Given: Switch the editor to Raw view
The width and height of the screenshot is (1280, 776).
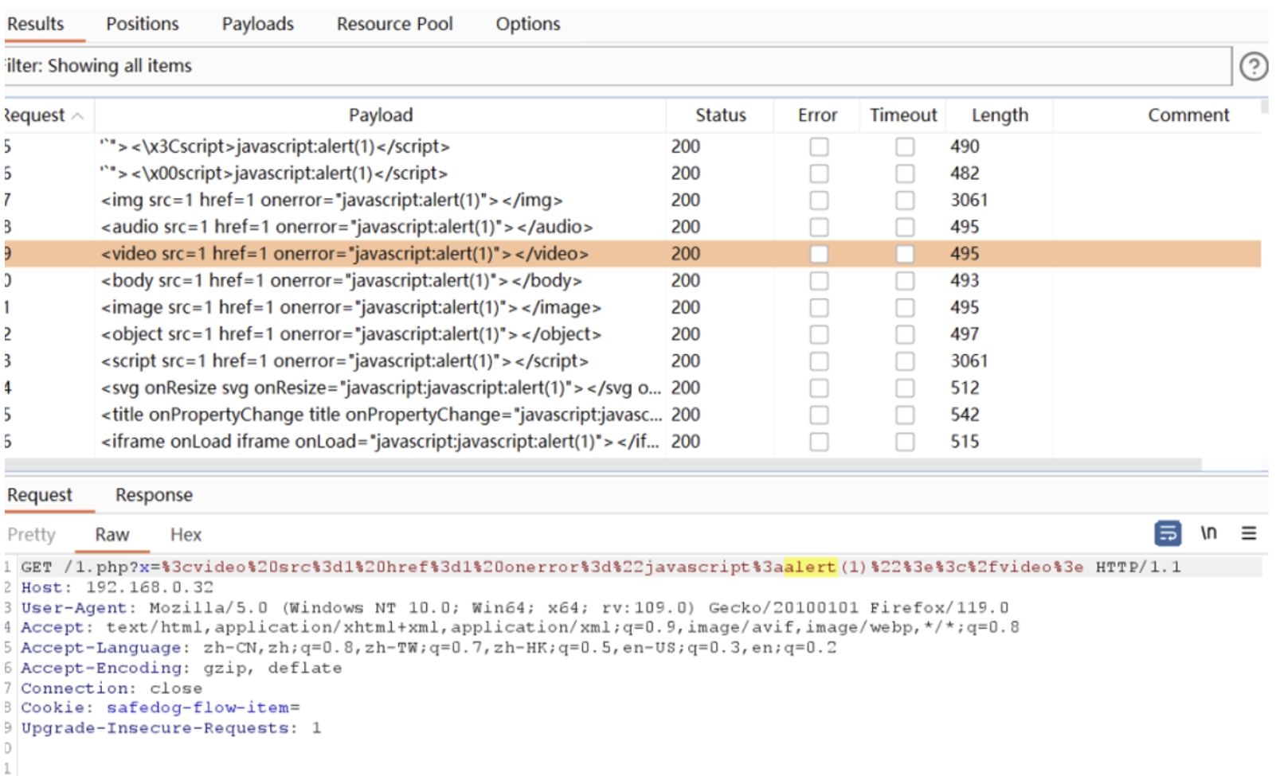Looking at the screenshot, I should click(112, 535).
